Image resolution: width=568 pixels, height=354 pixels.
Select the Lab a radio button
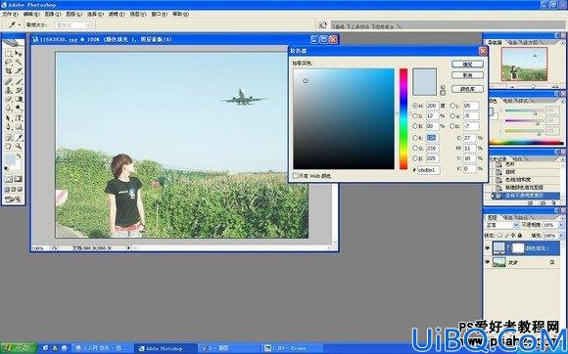tap(452, 116)
